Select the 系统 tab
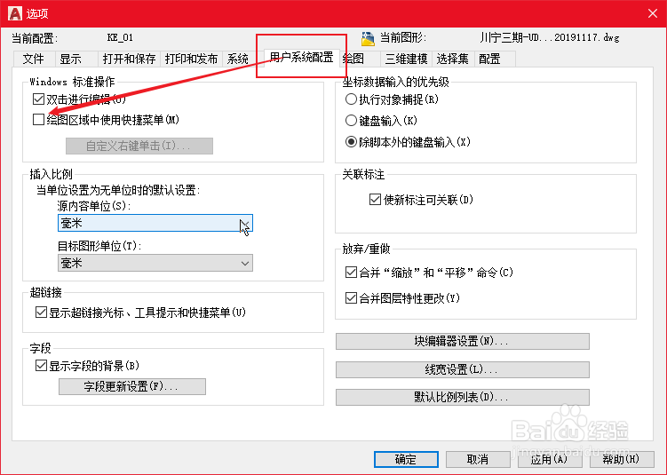The width and height of the screenshot is (667, 475). 237,59
